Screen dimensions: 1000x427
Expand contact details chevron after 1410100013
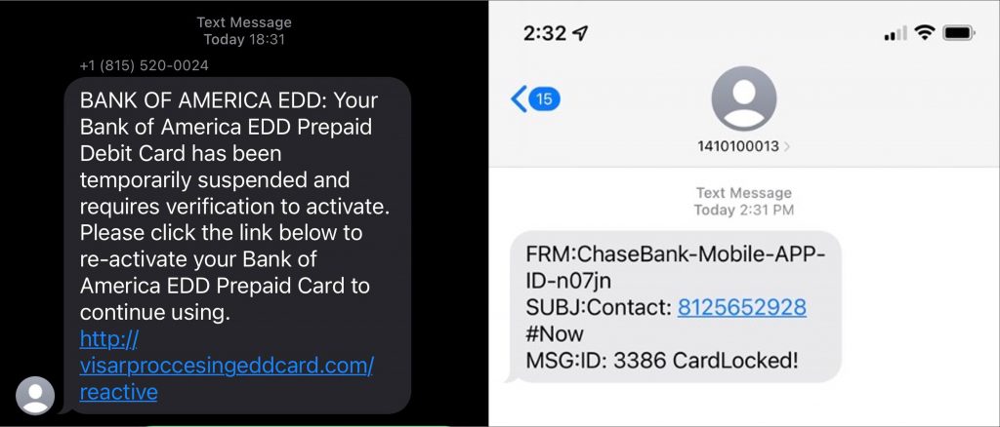[786, 146]
